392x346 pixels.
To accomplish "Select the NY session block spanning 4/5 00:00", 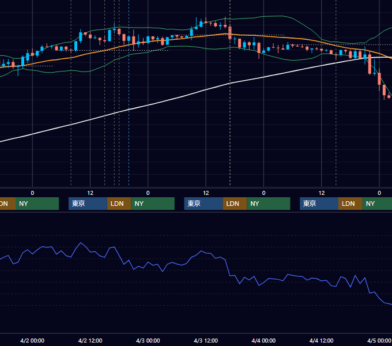I will [377, 204].
